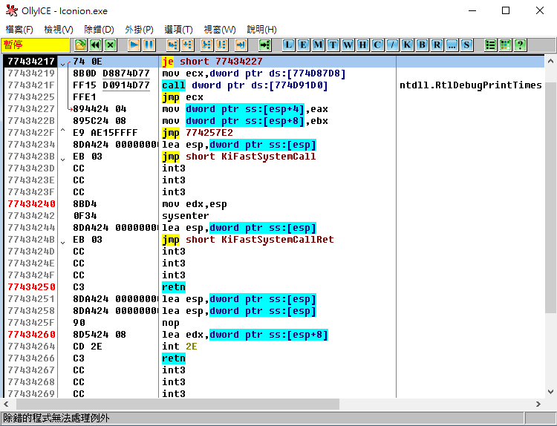Image resolution: width=557 pixels, height=426 pixels.
Task: Open CPU window with C button
Action: [x=377, y=45]
